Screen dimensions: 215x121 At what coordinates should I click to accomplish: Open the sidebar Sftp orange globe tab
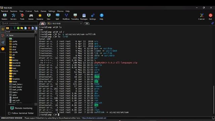point(3,49)
